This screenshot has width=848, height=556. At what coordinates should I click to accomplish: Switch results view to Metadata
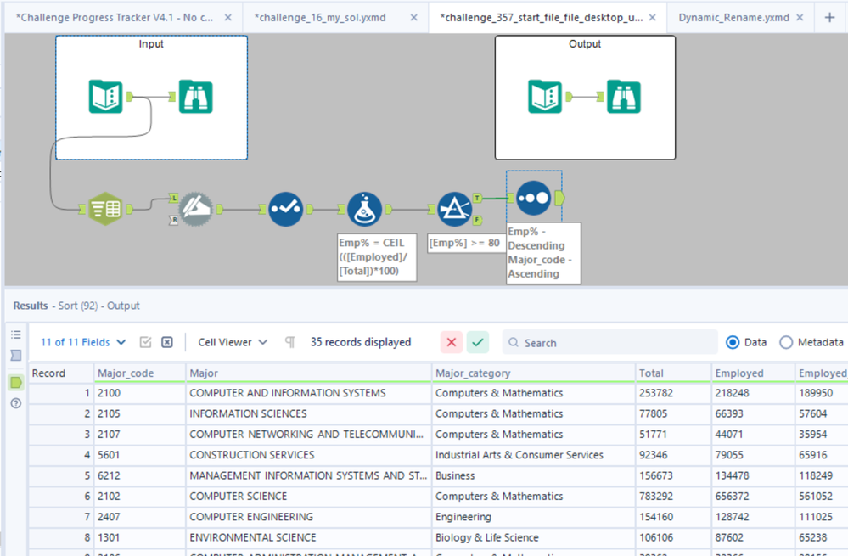pyautogui.click(x=786, y=342)
